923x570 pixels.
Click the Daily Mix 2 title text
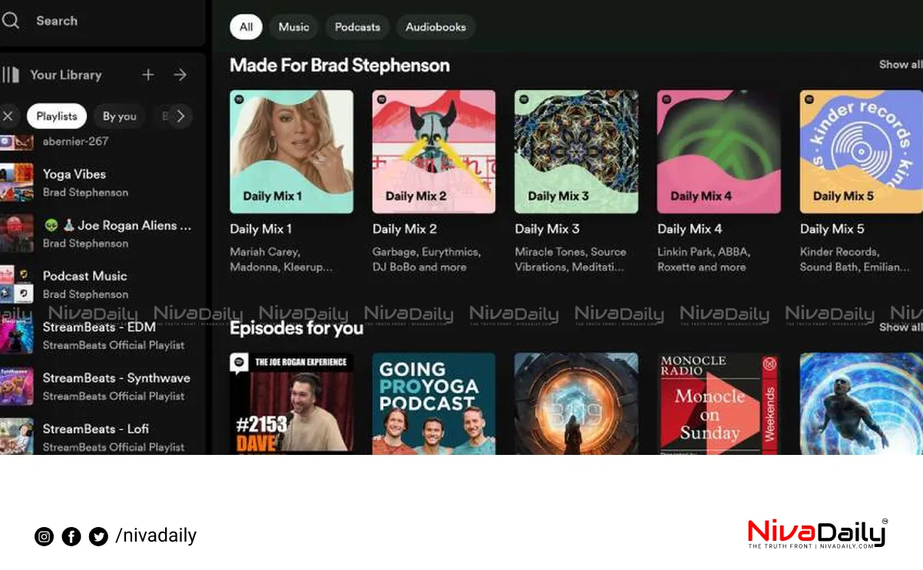pos(405,229)
